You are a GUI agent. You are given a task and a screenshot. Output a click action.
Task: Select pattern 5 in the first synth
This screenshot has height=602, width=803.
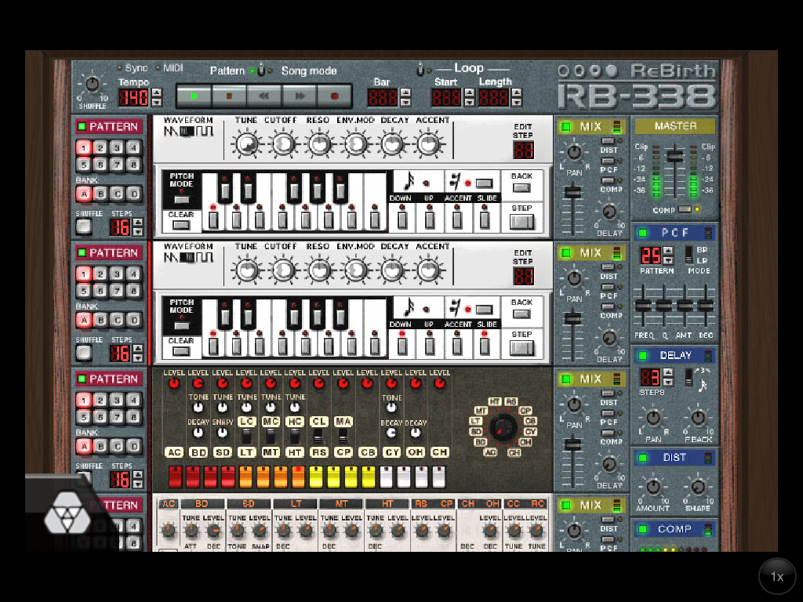pyautogui.click(x=82, y=165)
